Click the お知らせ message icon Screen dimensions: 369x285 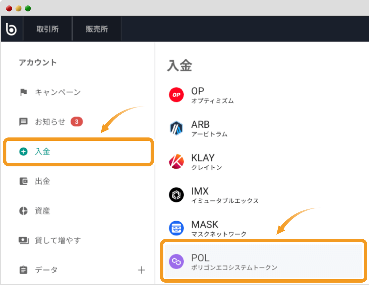tap(23, 122)
